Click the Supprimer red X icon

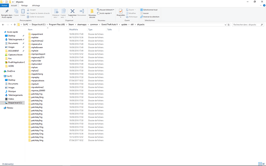pos(72,11)
